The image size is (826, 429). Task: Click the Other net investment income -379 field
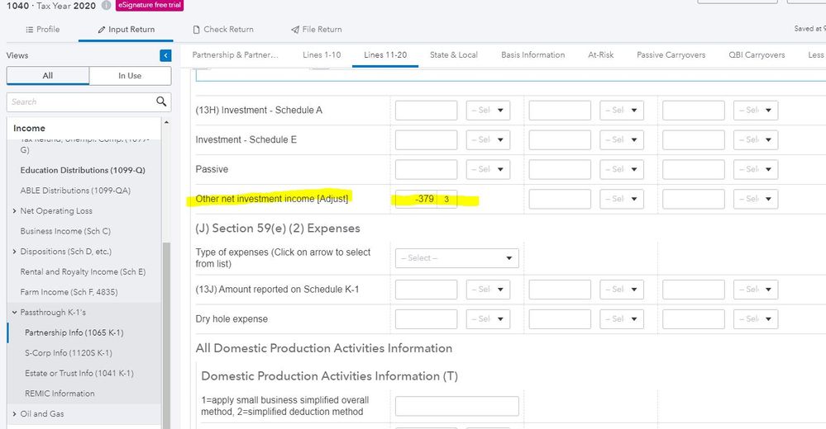click(418, 199)
